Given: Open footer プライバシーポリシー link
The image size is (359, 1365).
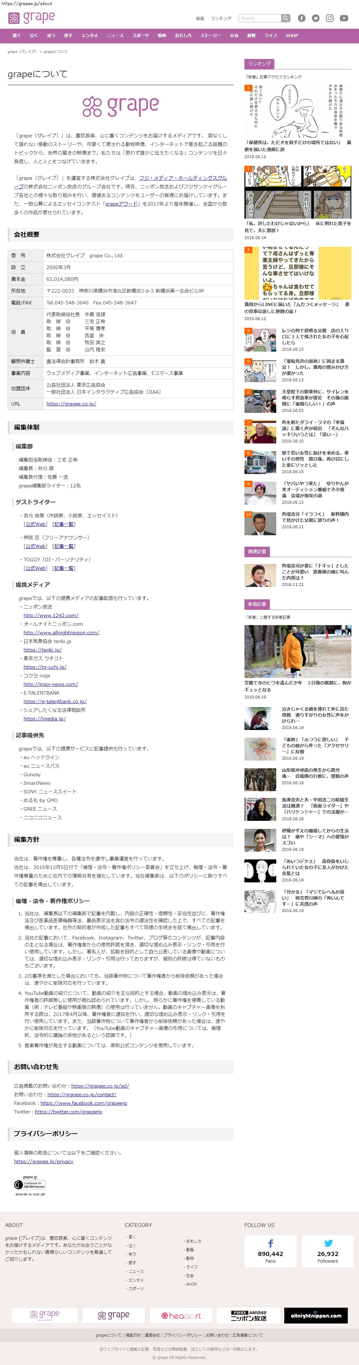Looking at the screenshot, I should (x=182, y=1335).
